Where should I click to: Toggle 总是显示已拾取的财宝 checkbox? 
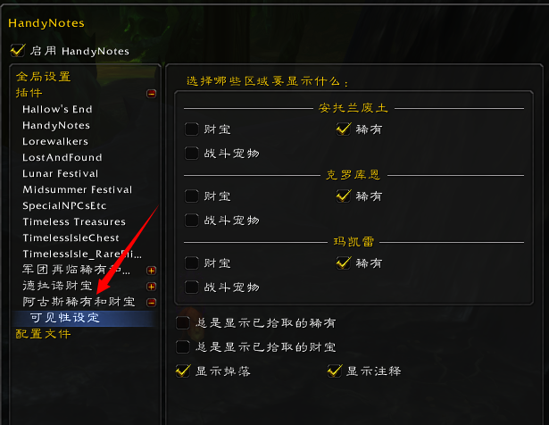183,347
